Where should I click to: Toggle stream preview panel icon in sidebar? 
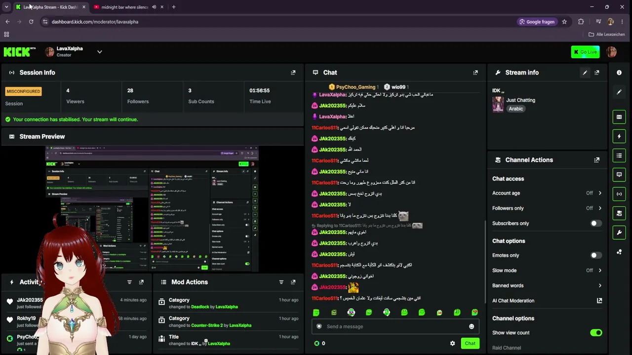pos(619,117)
